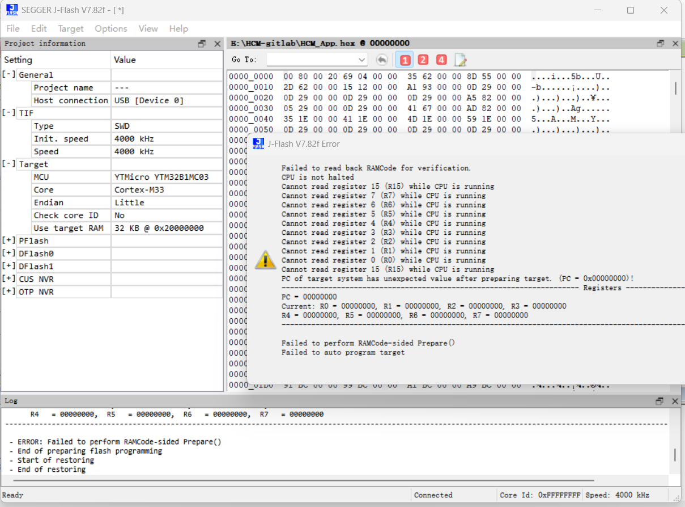Expand the OTP NVR group
The image size is (685, 507).
[8, 291]
